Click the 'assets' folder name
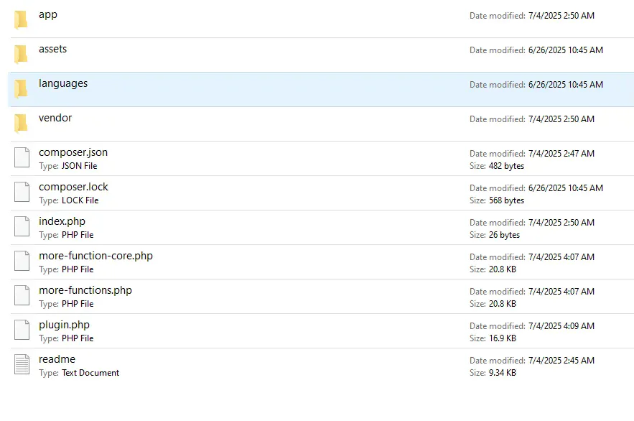634x421 pixels. [52, 50]
